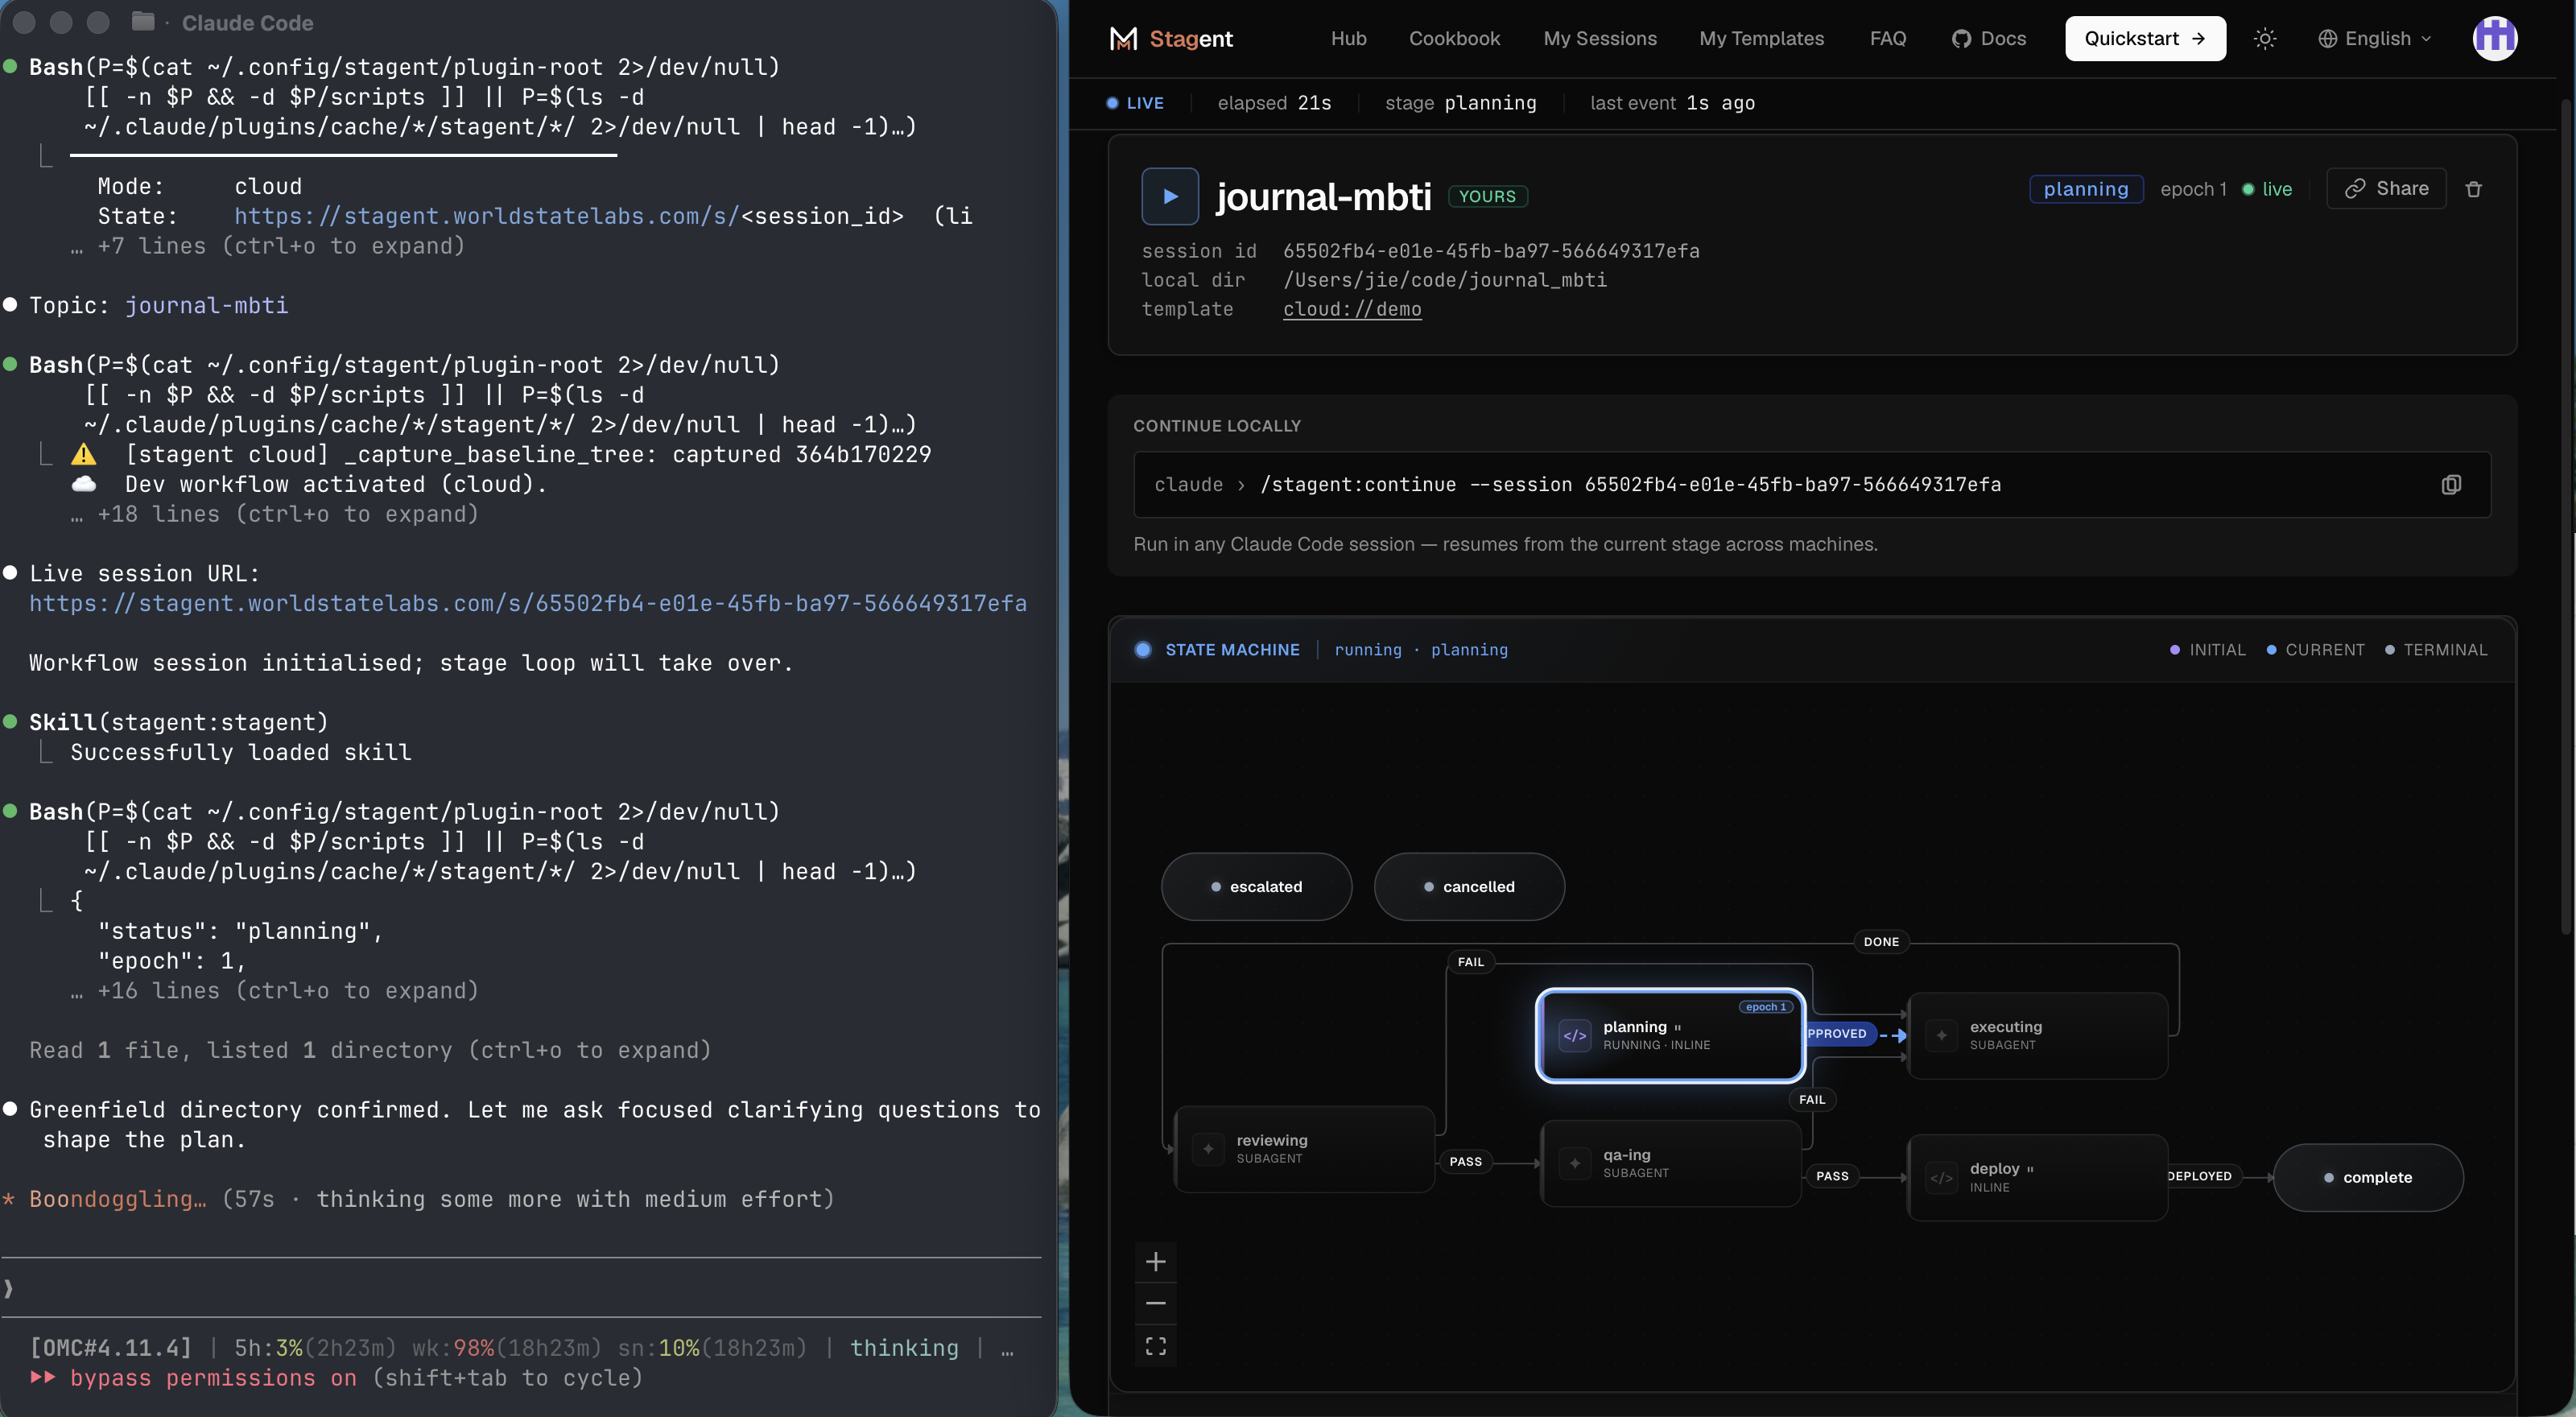The height and width of the screenshot is (1417, 2576).
Task: Click the PASS label after reviewing node
Action: click(1465, 1161)
